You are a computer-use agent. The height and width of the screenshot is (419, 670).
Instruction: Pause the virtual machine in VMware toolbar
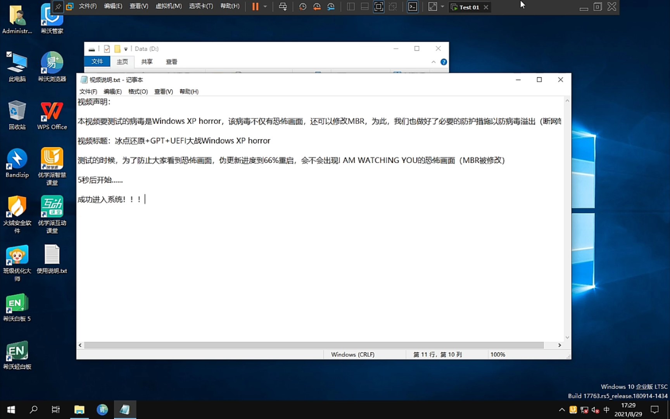click(255, 7)
